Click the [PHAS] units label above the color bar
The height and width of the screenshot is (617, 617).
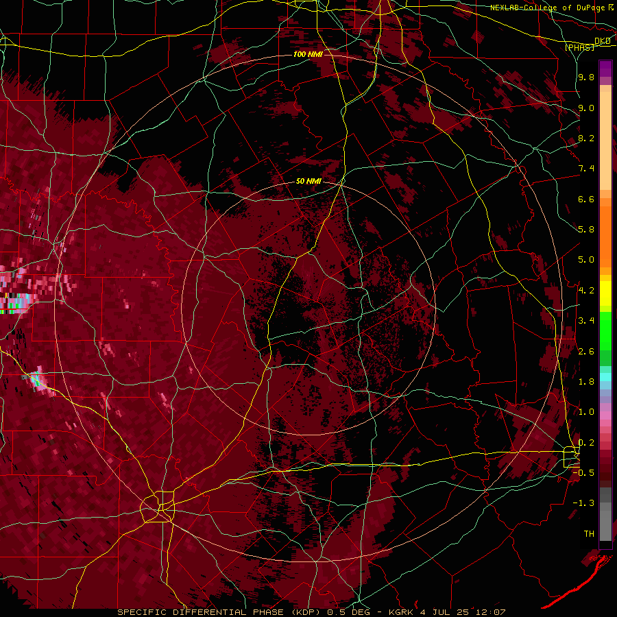click(x=579, y=47)
